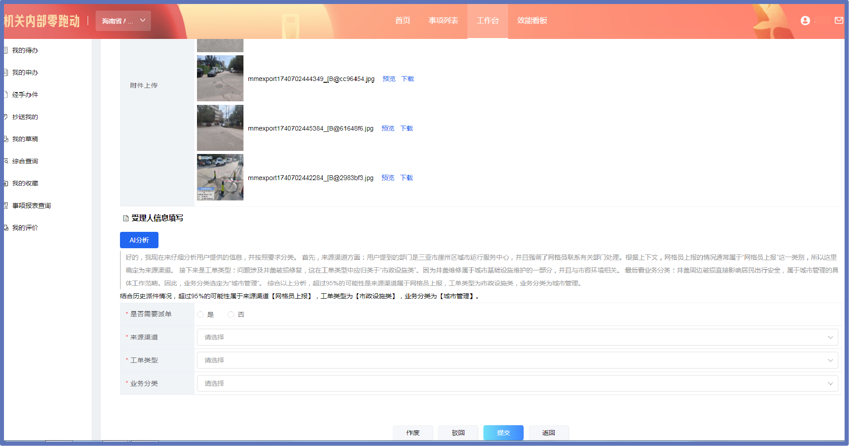Select 是 for 是否需要派单
This screenshot has height=446, width=849.
pos(201,315)
